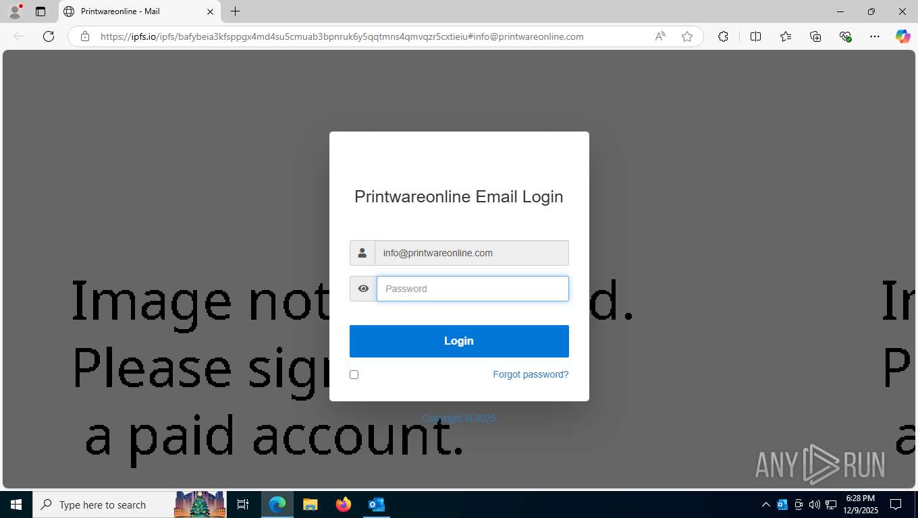The image size is (918, 518).
Task: Click the Copyright © 2025 text
Action: [x=459, y=418]
